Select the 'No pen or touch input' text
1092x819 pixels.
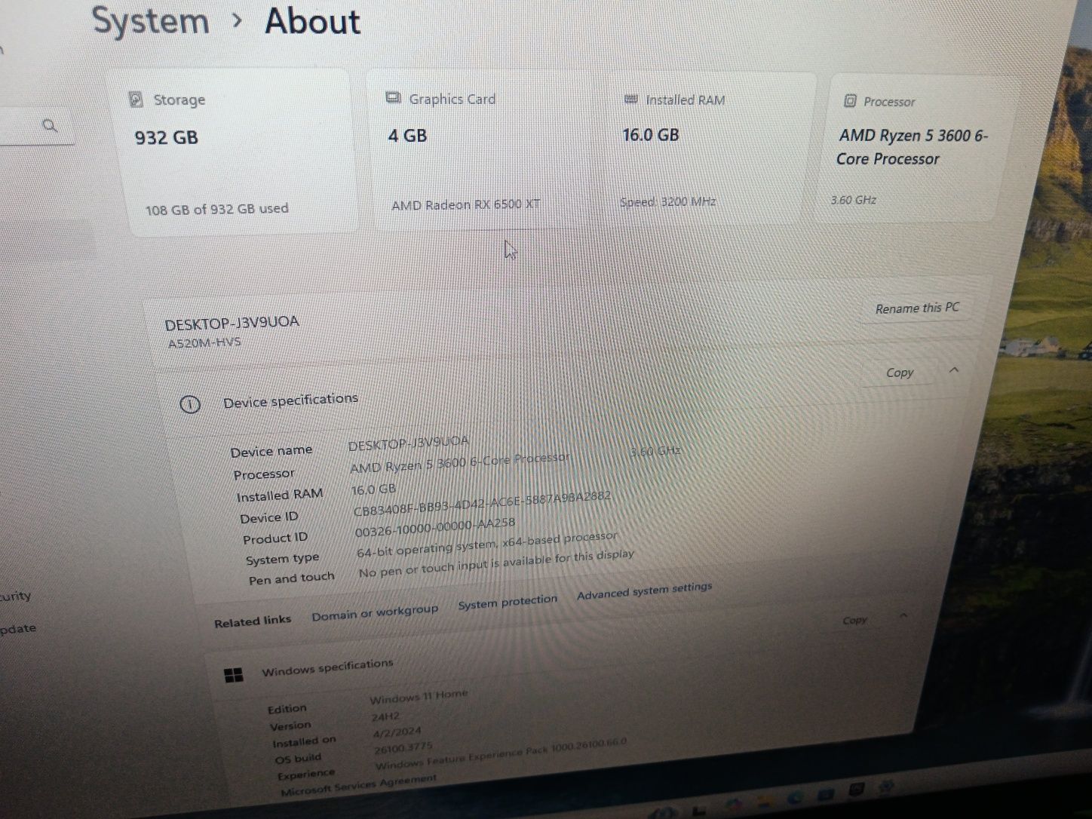coord(496,563)
